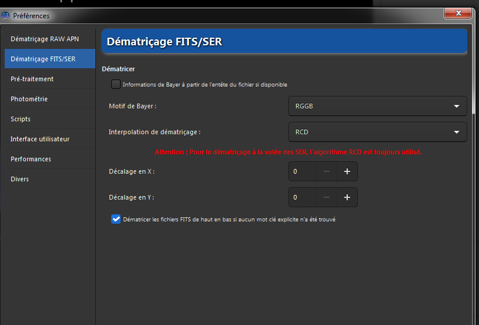Image resolution: width=479 pixels, height=325 pixels.
Task: Select the Dématriçage FITS/SER sidebar entry
Action: (x=50, y=59)
